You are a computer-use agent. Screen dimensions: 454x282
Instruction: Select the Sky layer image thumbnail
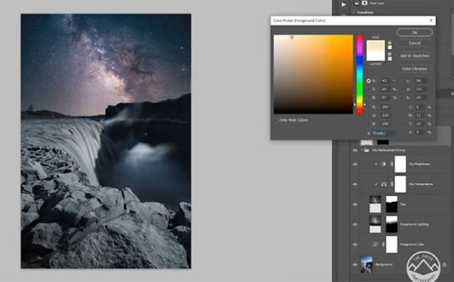pyautogui.click(x=375, y=204)
